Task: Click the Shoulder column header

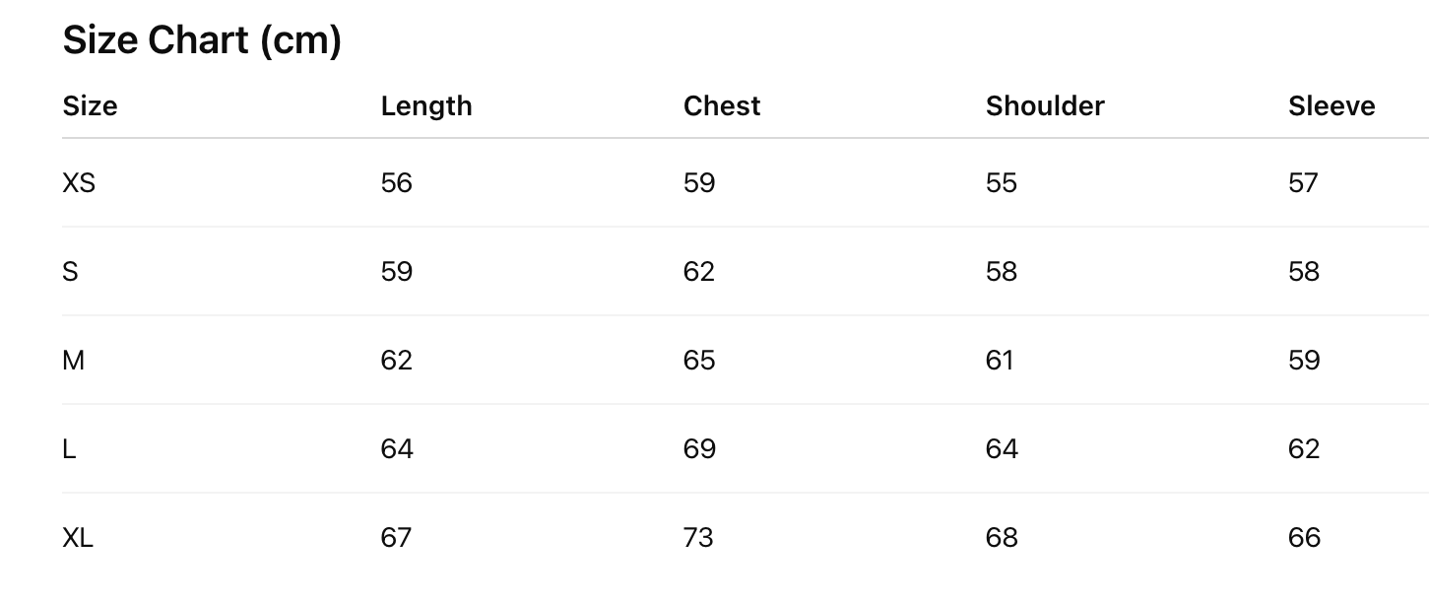Action: click(1045, 106)
